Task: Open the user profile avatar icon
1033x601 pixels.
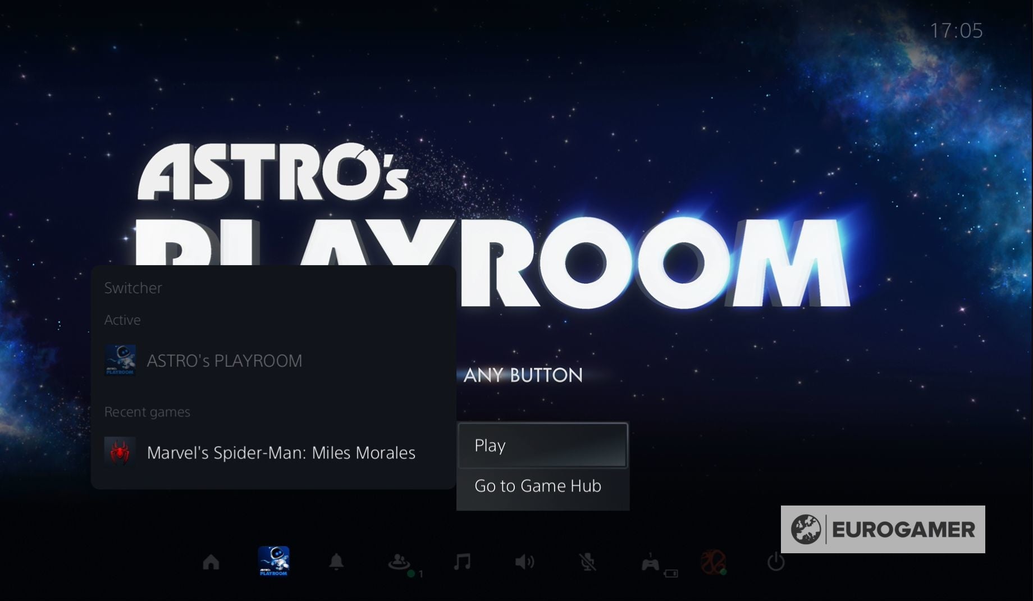Action: click(x=714, y=562)
